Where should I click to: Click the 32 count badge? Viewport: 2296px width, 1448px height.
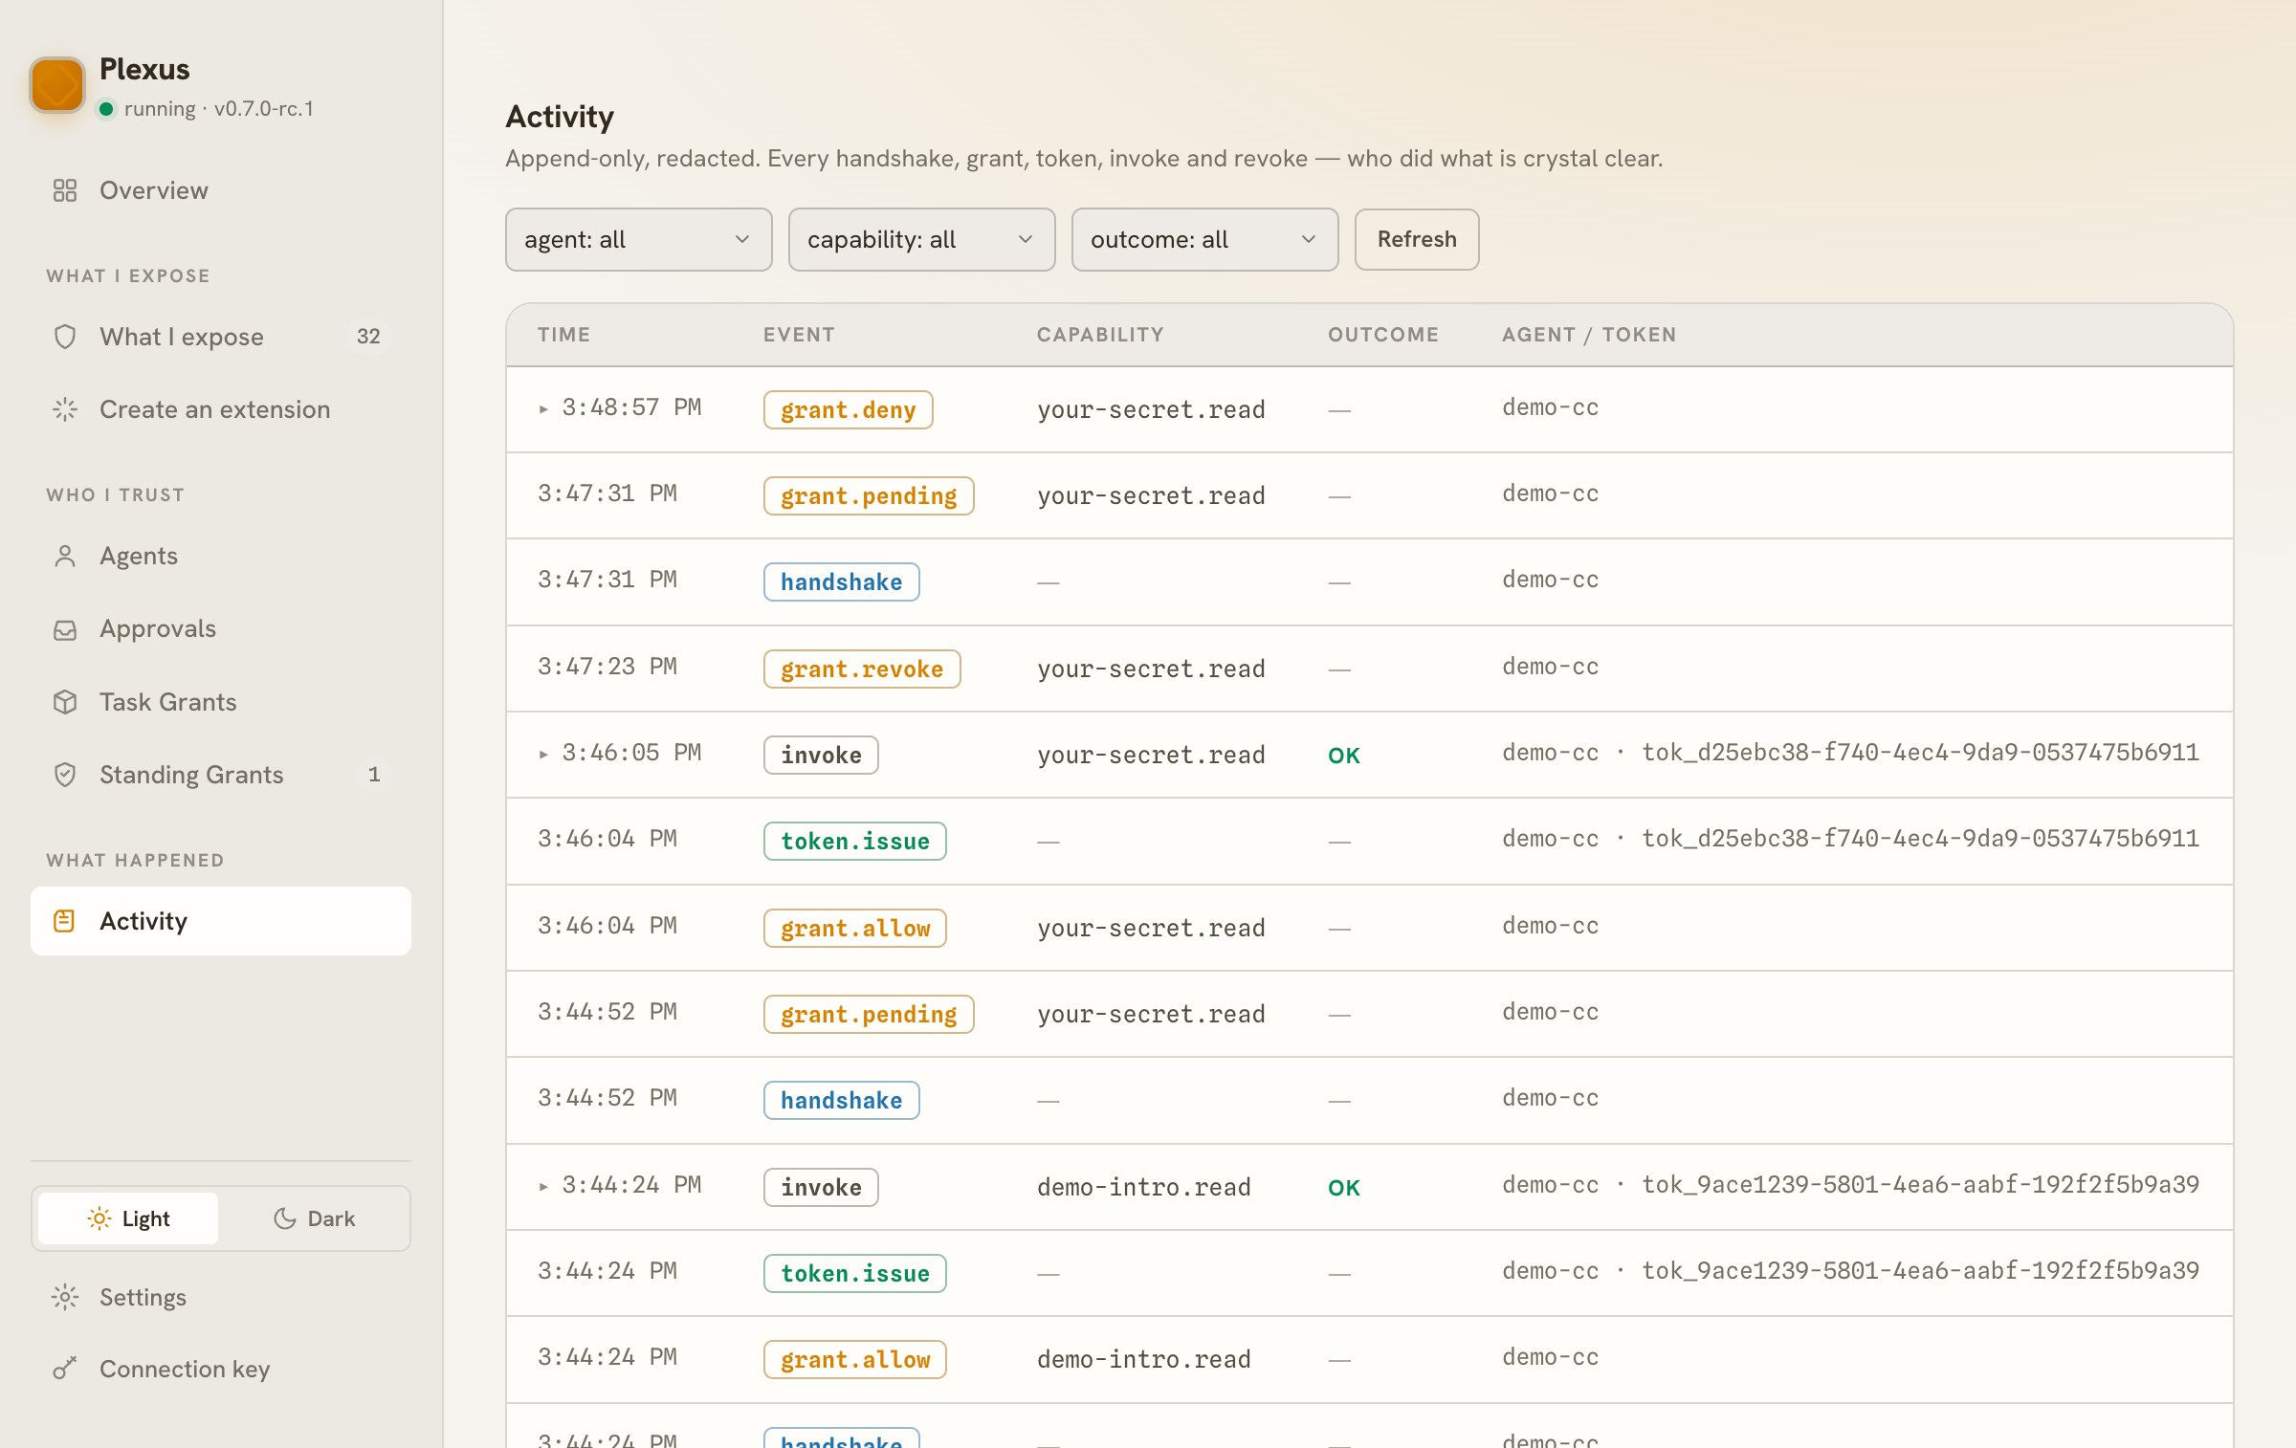(x=368, y=337)
